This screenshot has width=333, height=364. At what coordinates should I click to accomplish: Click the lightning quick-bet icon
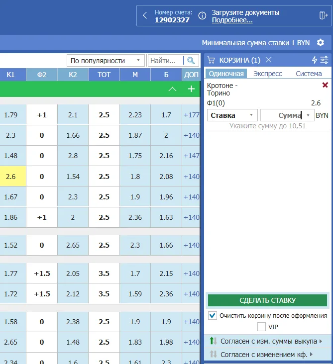[x=314, y=60]
